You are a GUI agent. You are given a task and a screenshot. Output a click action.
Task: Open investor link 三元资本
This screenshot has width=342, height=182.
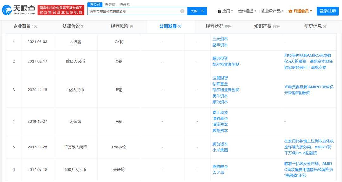tap(220, 39)
